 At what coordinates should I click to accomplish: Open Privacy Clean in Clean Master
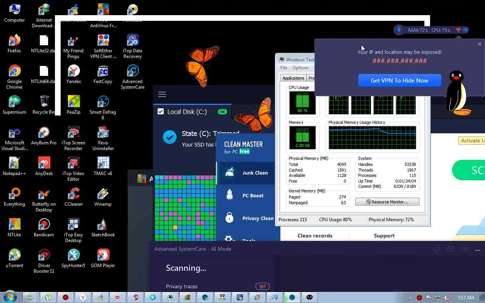pyautogui.click(x=246, y=218)
